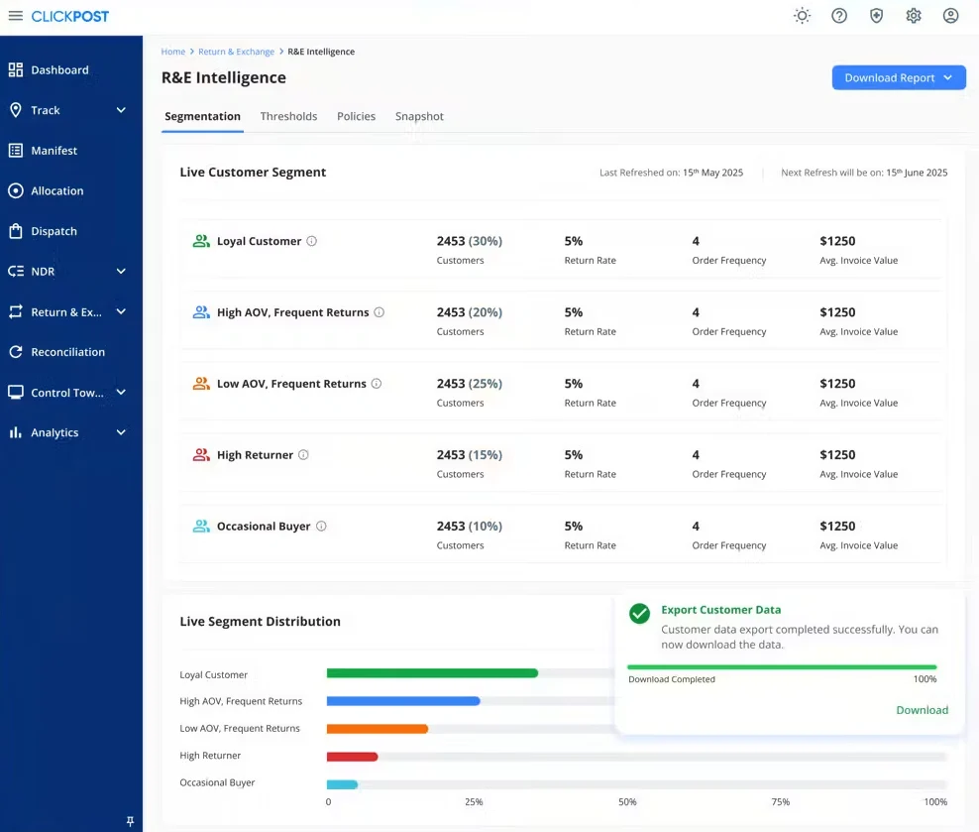Click the teal Occasional Buyer segment icon

201,526
